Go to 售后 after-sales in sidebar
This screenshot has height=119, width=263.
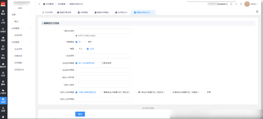point(3,56)
